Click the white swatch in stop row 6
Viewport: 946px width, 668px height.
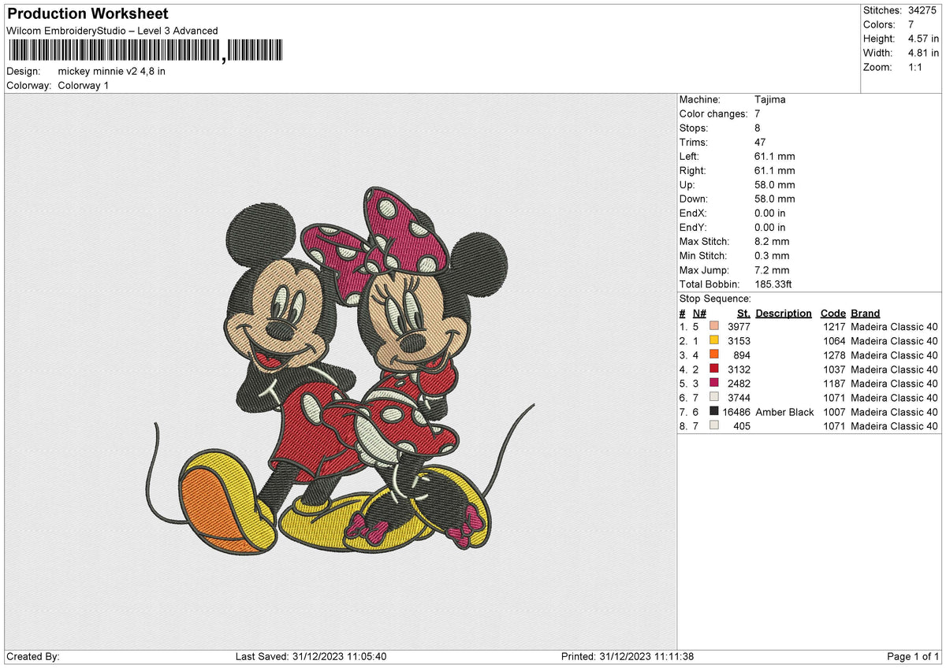click(713, 397)
